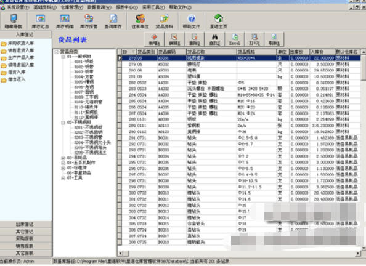Viewport: 366px width, 266px height.
Task: Click the 打印 print icon button
Action: click(254, 39)
